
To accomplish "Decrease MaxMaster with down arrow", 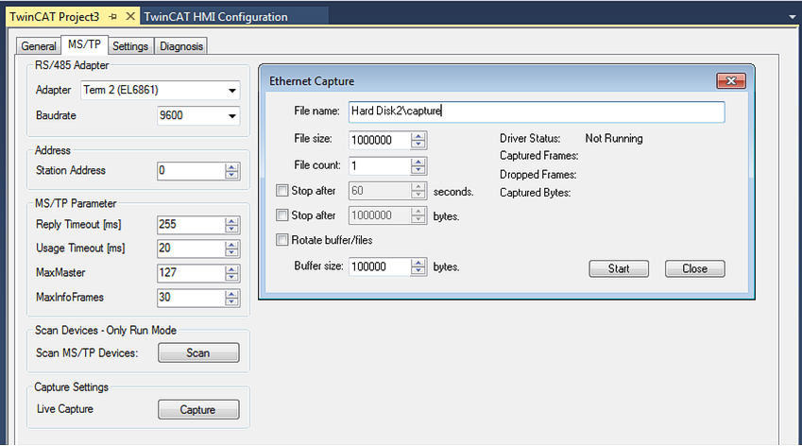I will click(232, 277).
